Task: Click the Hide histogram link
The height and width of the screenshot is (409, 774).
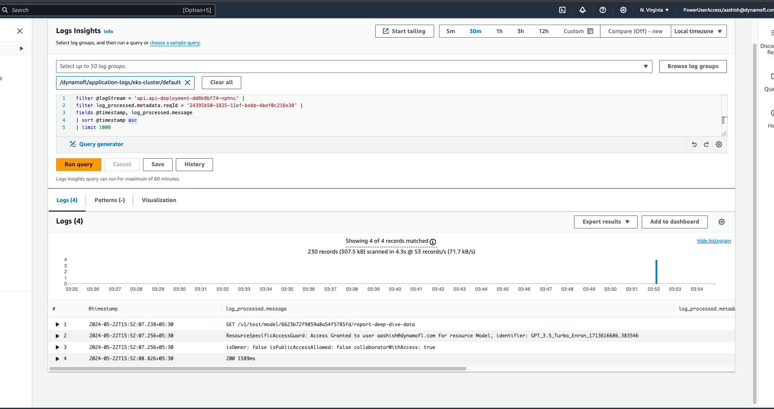Action: (x=714, y=241)
